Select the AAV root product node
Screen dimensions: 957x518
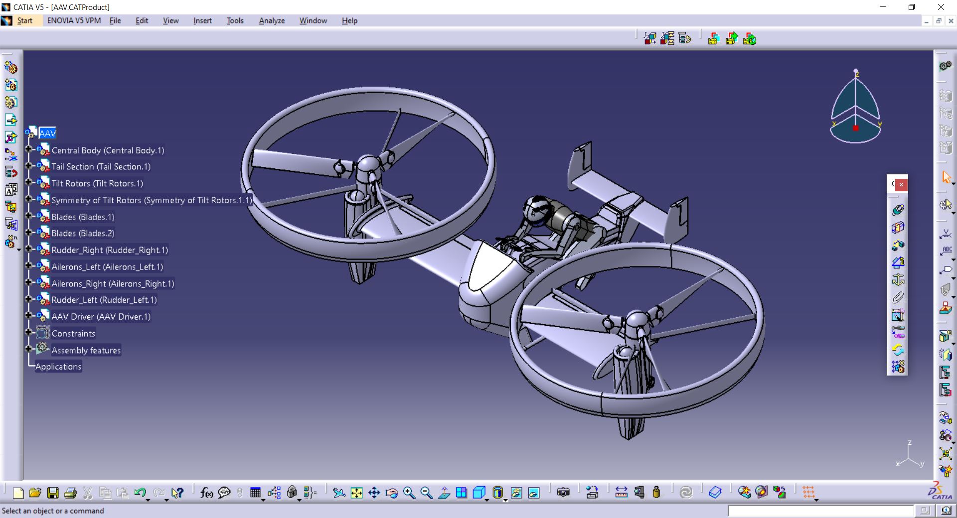(47, 133)
